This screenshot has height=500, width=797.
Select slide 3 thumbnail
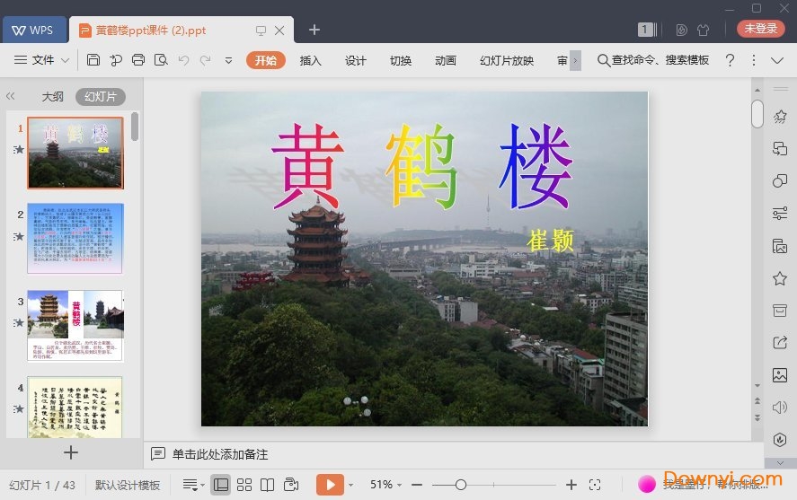click(75, 325)
